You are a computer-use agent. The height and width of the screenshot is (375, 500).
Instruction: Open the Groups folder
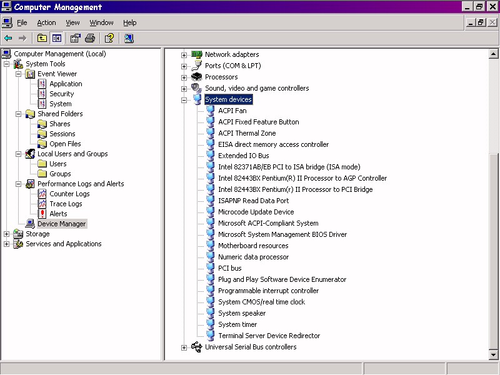click(60, 174)
